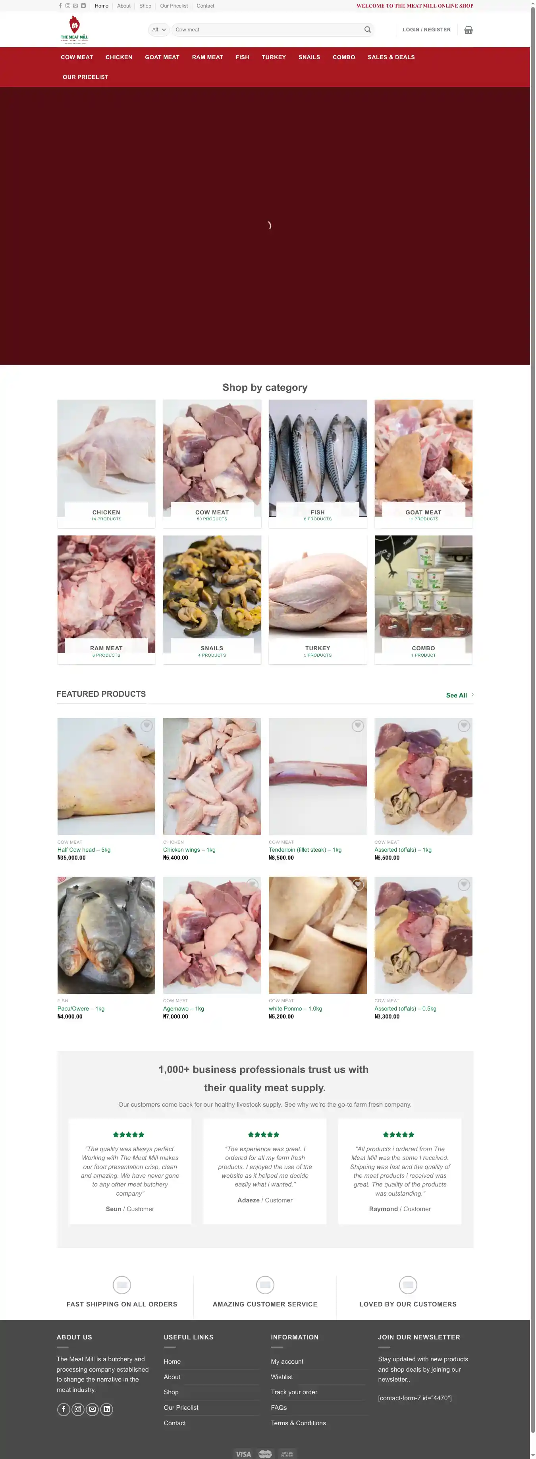Open Facebook icon in top bar
Screen dimensions: 536x1459
(61, 6)
